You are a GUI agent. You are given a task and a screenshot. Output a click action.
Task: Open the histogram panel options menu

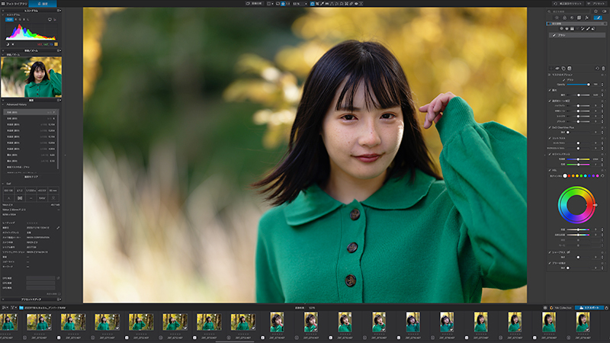[x=59, y=11]
